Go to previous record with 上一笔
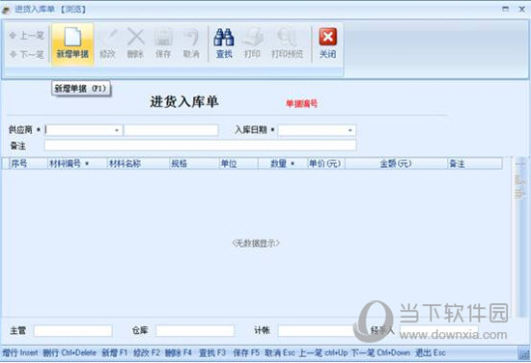531x363 pixels. point(27,35)
